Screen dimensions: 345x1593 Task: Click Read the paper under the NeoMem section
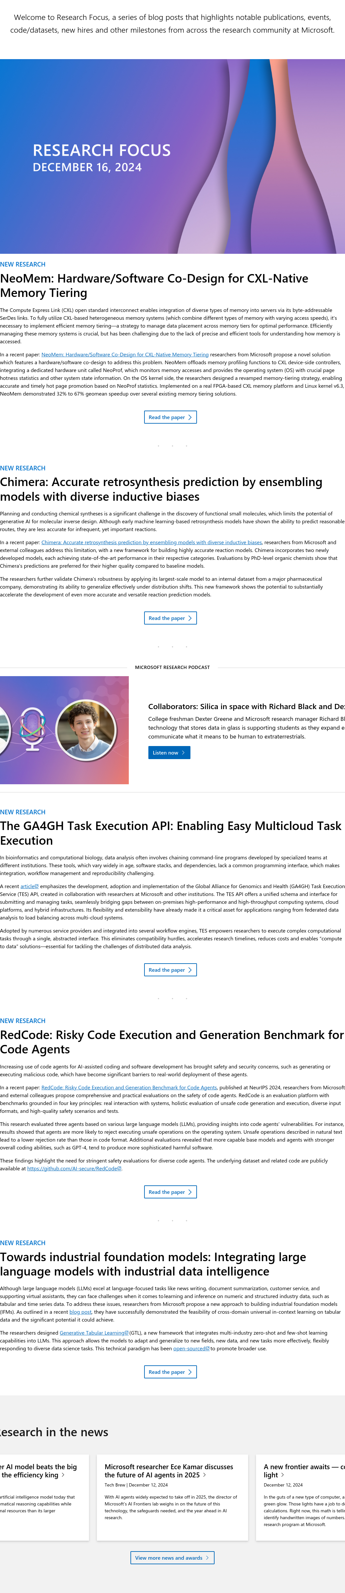170,417
